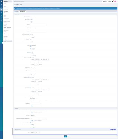Switch to the Mail Details tab
This screenshot has height=139, width=118.
(16, 11)
